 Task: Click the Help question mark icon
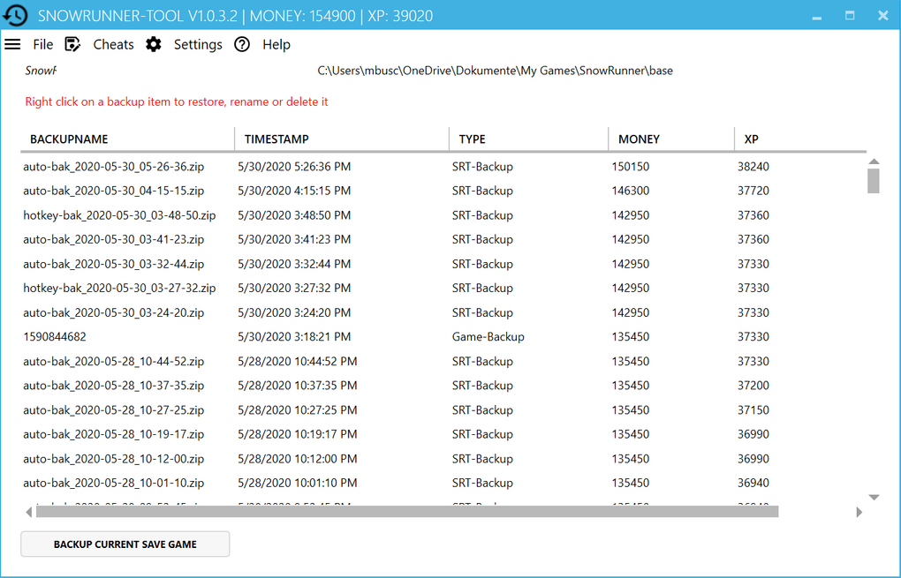(242, 44)
